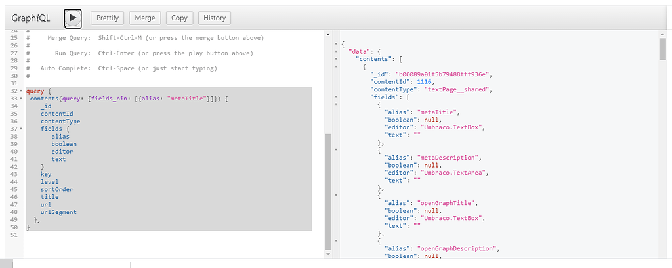Click the urlSegment field in query editor
The width and height of the screenshot is (672, 268).
58,212
